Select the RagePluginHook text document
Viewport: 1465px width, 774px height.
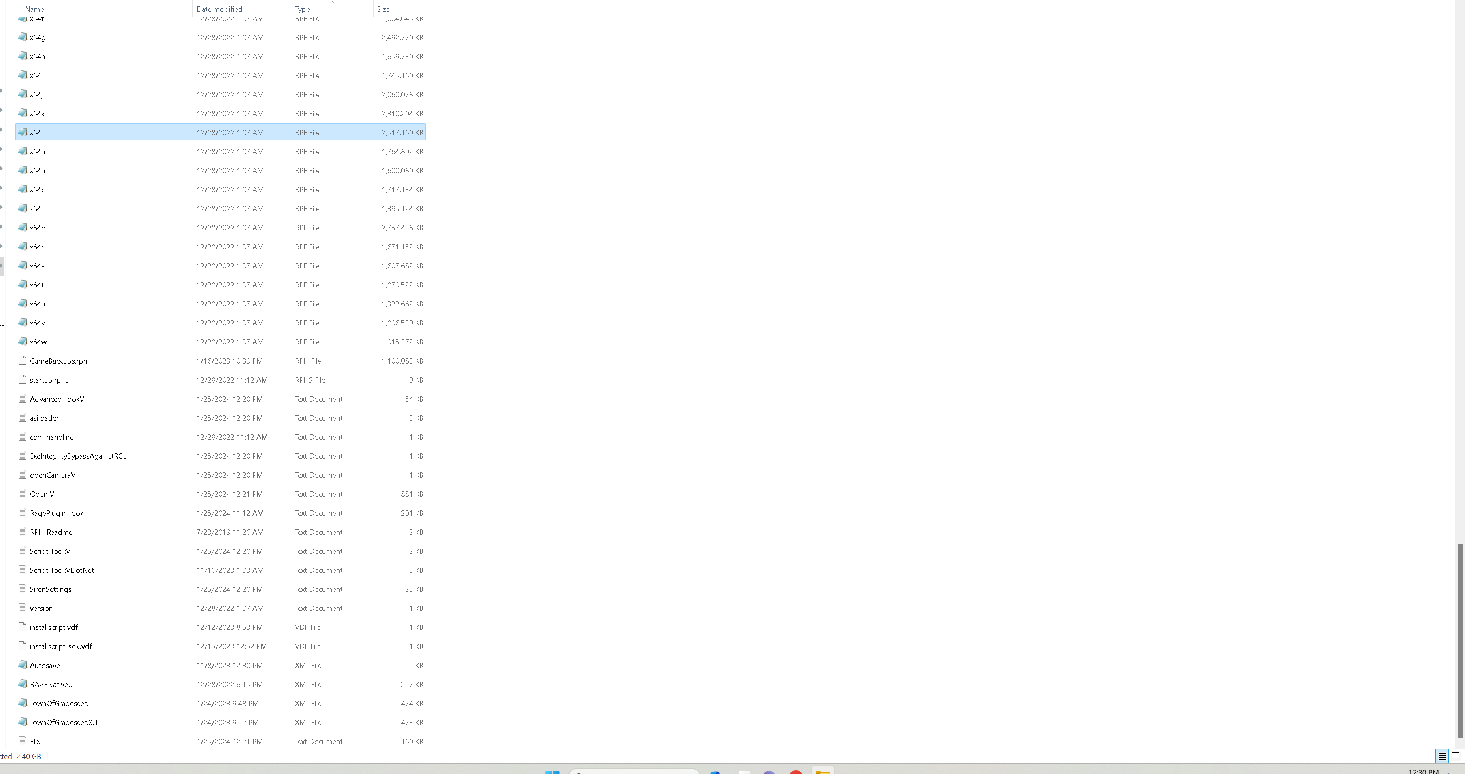tap(57, 513)
